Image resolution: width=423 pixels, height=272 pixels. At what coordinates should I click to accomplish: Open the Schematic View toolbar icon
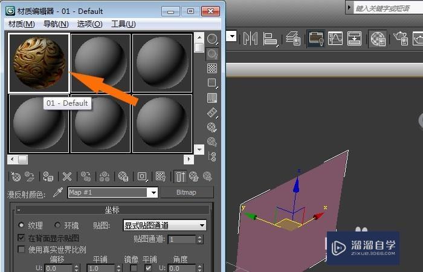point(354,38)
